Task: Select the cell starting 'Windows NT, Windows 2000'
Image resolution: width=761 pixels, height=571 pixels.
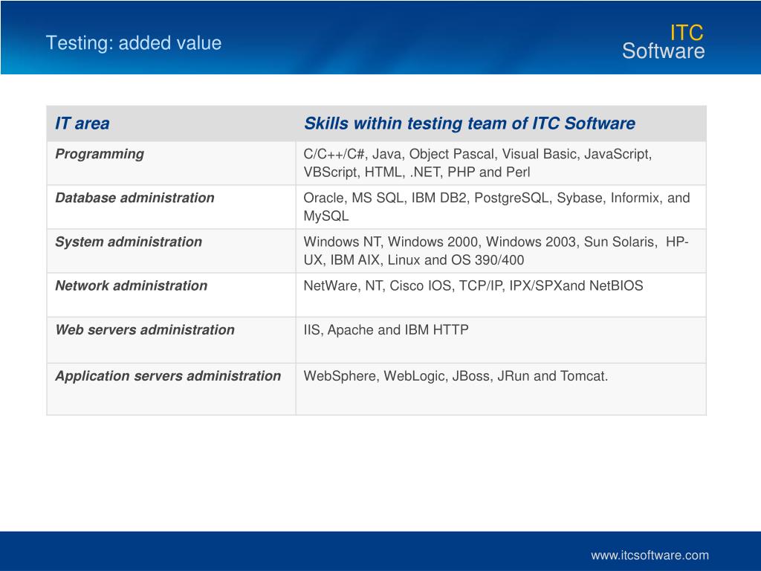Action: pyautogui.click(x=501, y=251)
